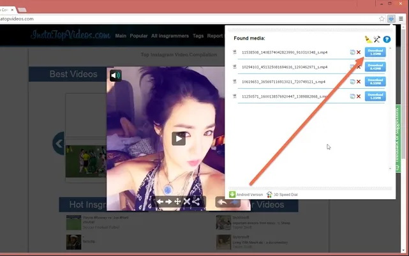
Task: Open the taylorswift Sheep video entry
Action: point(253,222)
